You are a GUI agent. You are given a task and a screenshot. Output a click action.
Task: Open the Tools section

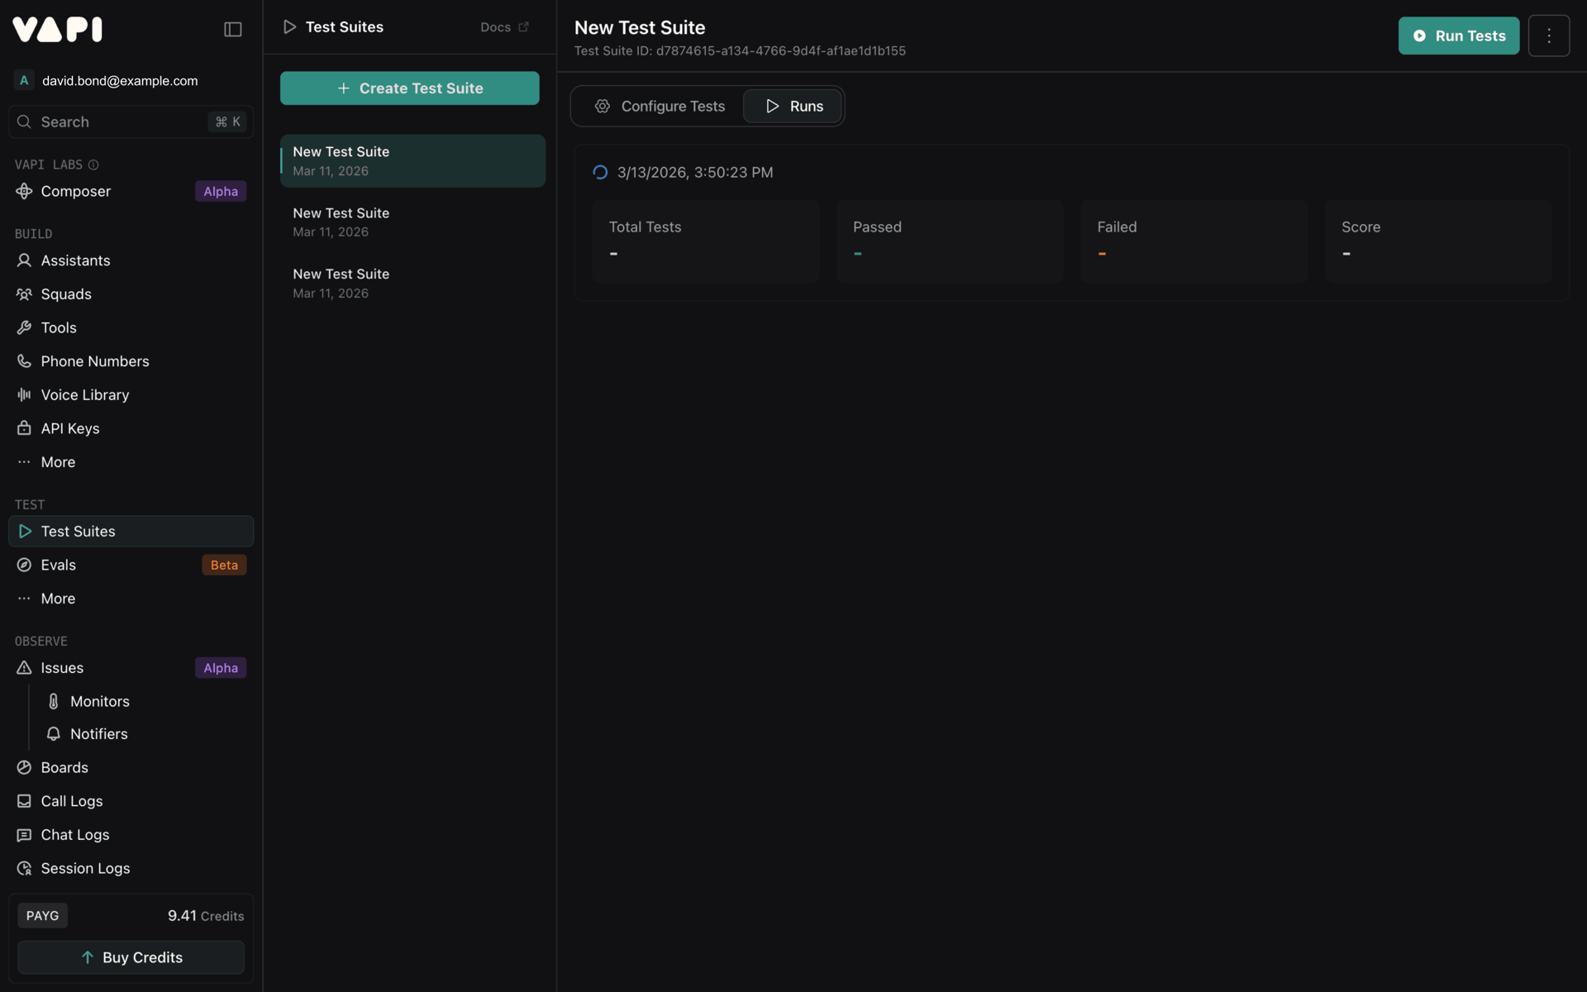[131, 328]
